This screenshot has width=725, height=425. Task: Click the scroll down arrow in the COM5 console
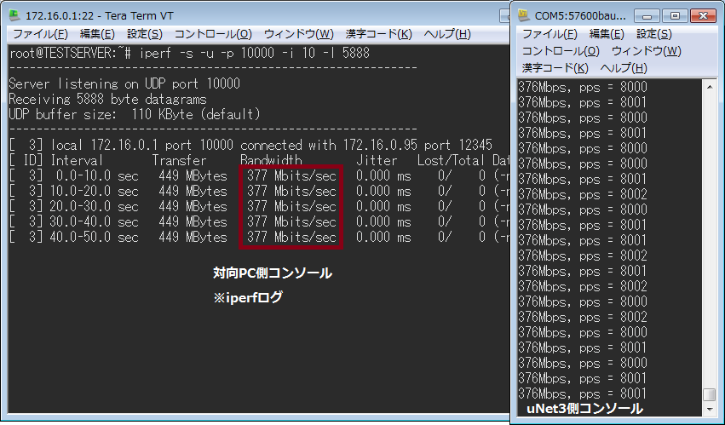[709, 410]
